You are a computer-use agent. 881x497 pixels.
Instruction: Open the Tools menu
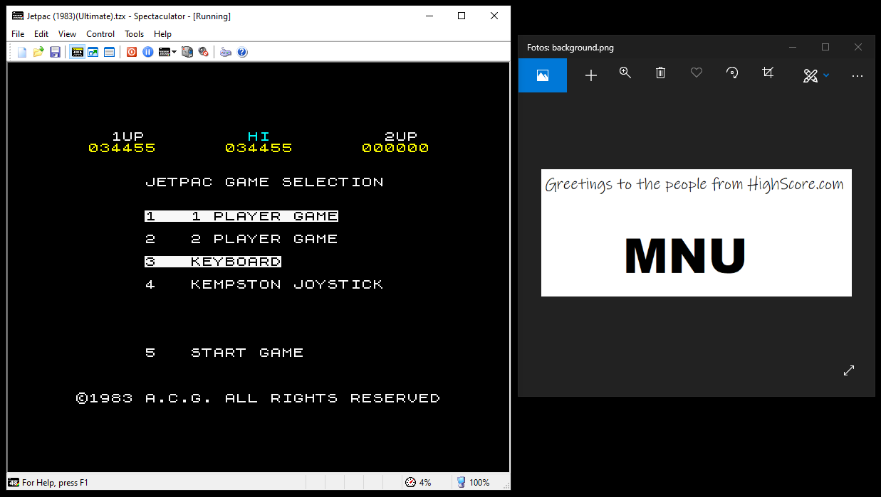(x=134, y=33)
